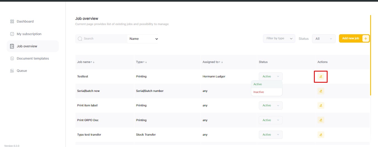The image size is (378, 147).
Task: Open My subscription page
Action: pos(29,34)
